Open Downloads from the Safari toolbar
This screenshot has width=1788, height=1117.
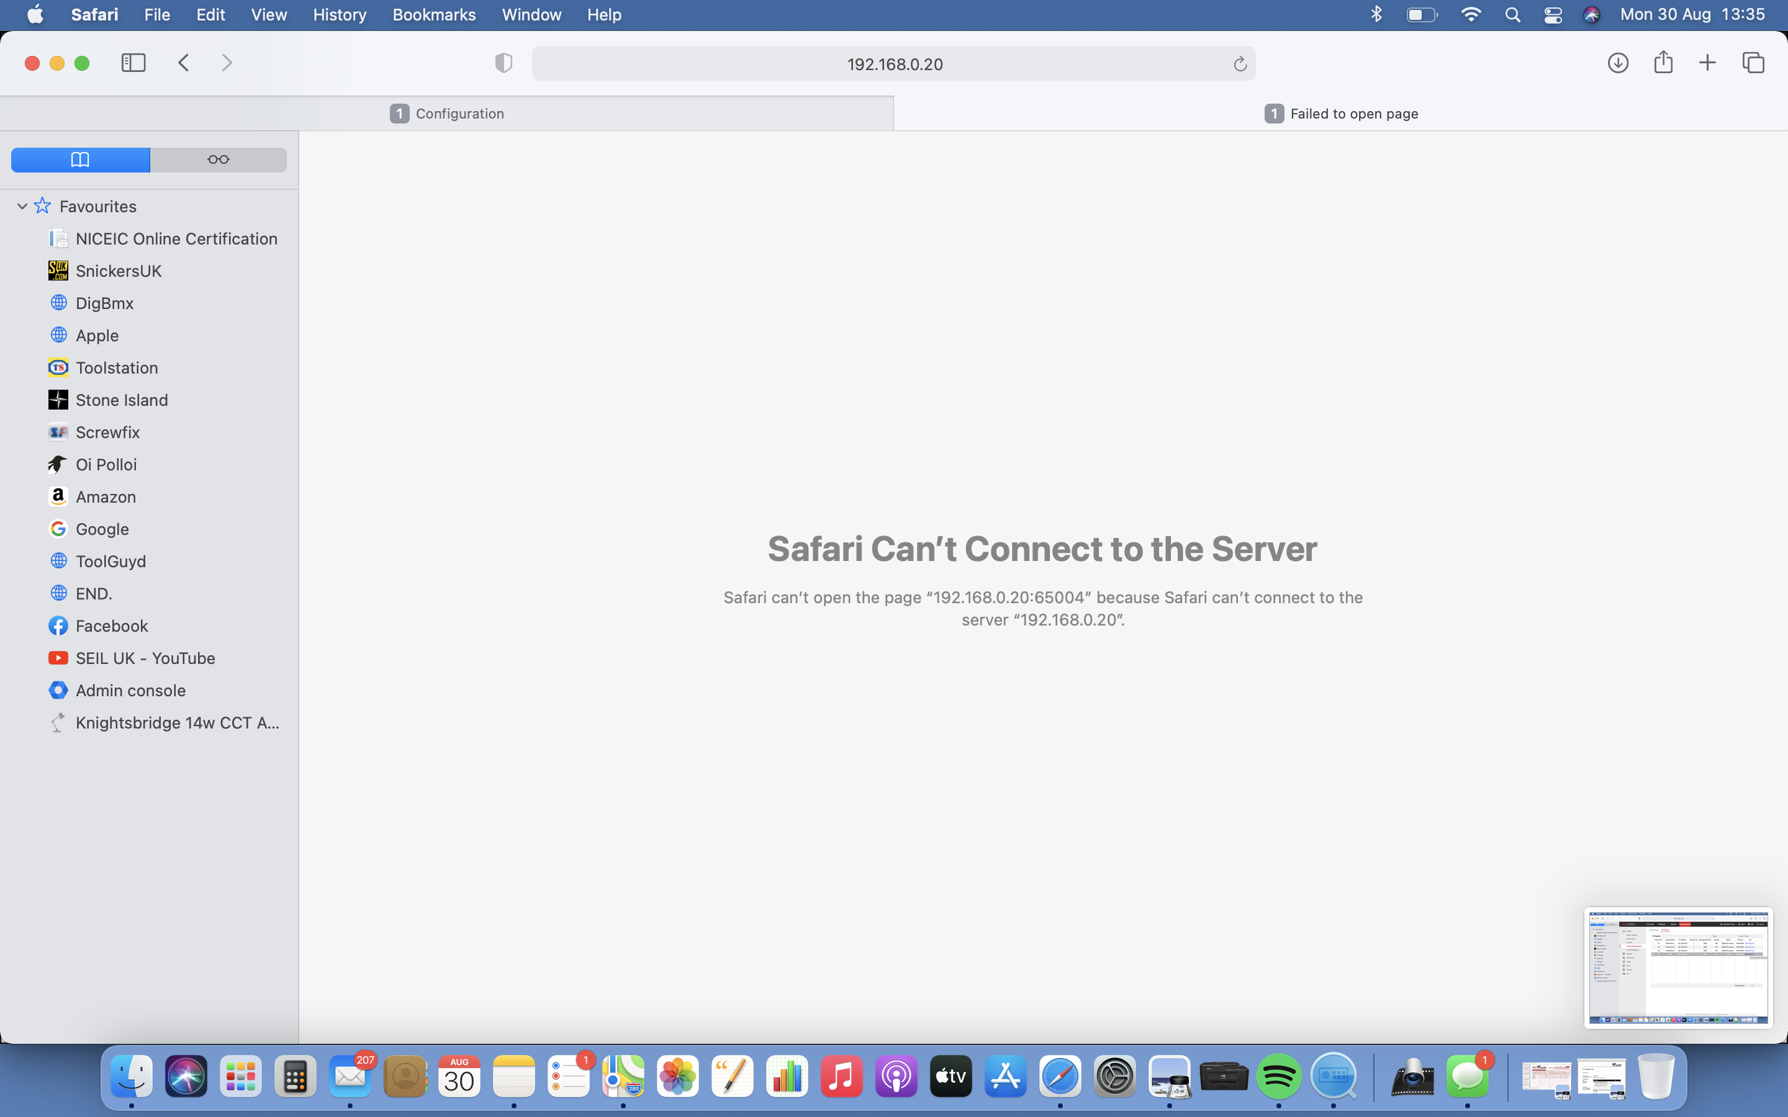click(1618, 63)
